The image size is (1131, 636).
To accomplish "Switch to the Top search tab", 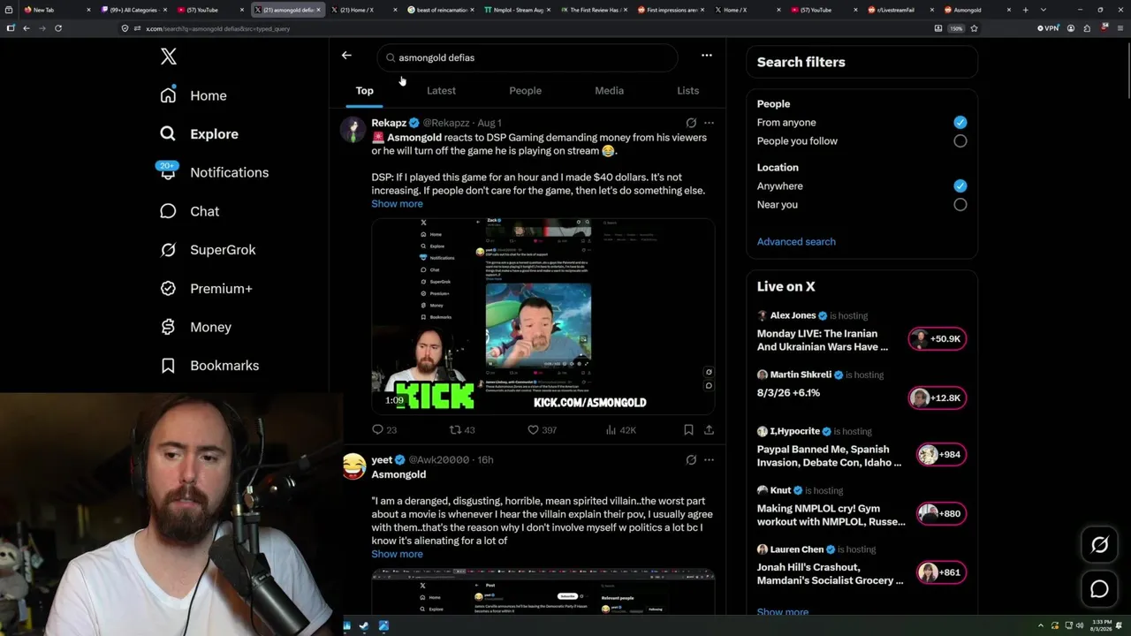I will 365,91.
